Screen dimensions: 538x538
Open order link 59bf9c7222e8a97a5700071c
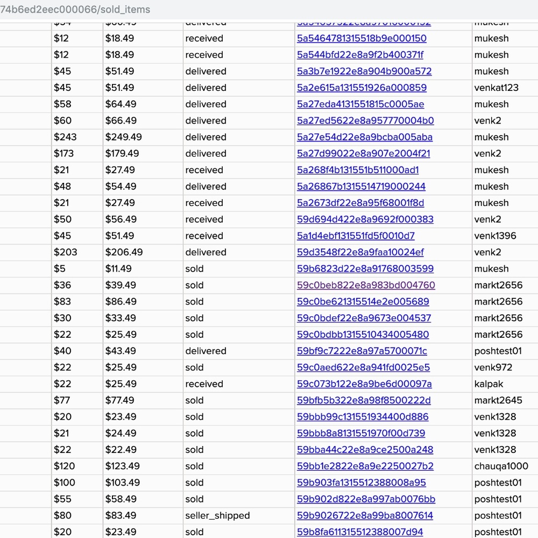362,351
